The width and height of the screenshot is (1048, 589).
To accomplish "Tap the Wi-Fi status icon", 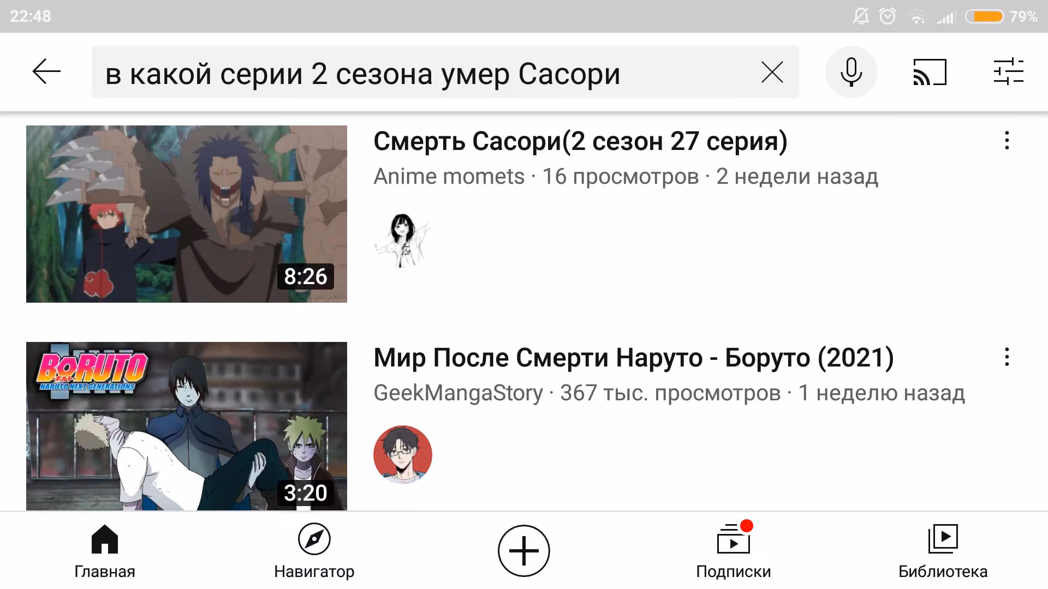I will pyautogui.click(x=918, y=17).
